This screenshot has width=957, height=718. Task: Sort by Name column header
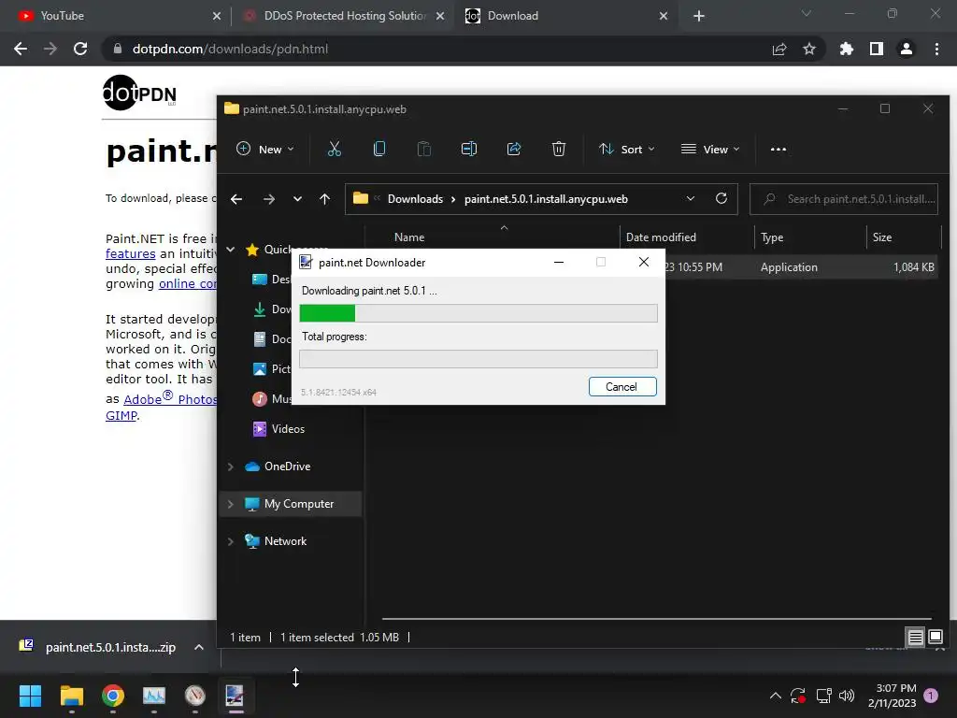click(409, 237)
